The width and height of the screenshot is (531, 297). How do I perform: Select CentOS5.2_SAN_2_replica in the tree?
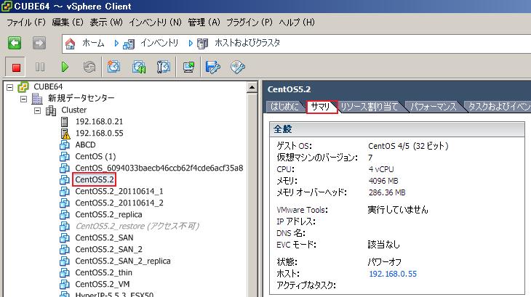[x=123, y=261]
